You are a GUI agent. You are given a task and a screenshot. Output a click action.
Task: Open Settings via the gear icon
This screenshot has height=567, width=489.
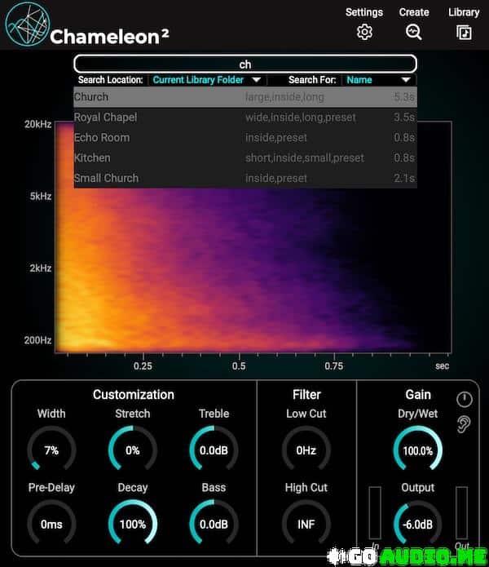pyautogui.click(x=364, y=32)
